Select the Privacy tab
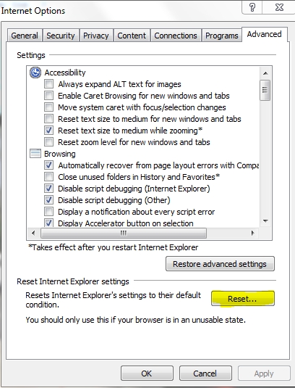 [x=96, y=36]
